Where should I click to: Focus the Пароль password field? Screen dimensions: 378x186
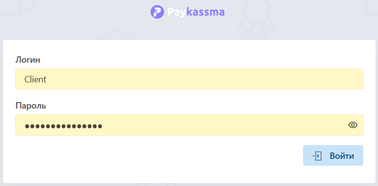(189, 125)
